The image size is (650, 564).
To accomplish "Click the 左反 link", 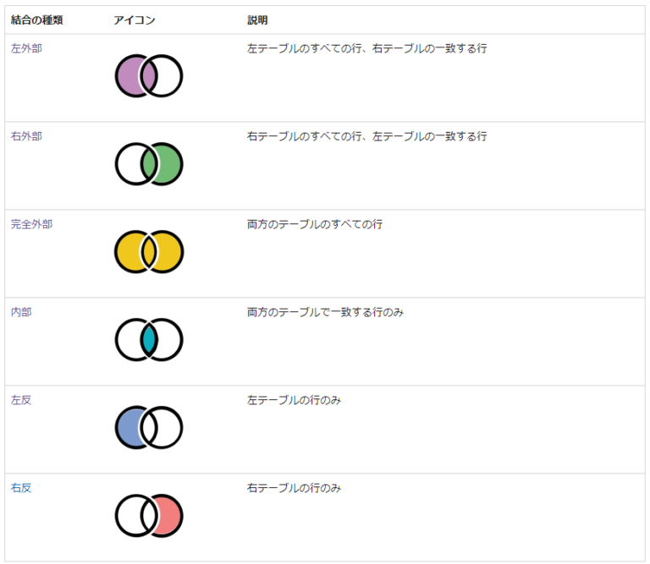I will tap(21, 400).
